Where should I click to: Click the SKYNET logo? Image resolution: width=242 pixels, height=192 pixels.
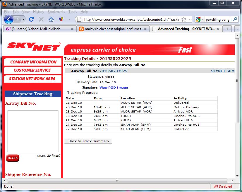click(x=34, y=46)
